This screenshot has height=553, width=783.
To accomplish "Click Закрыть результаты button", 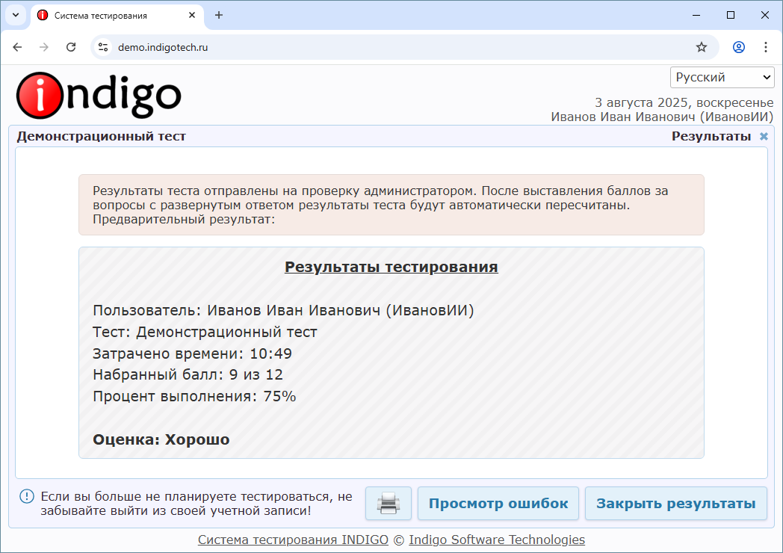I will (x=675, y=503).
